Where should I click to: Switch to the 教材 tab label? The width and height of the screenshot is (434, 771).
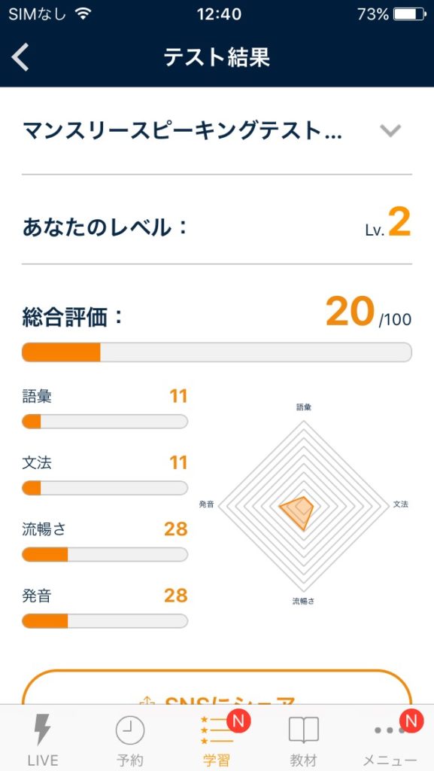click(303, 760)
